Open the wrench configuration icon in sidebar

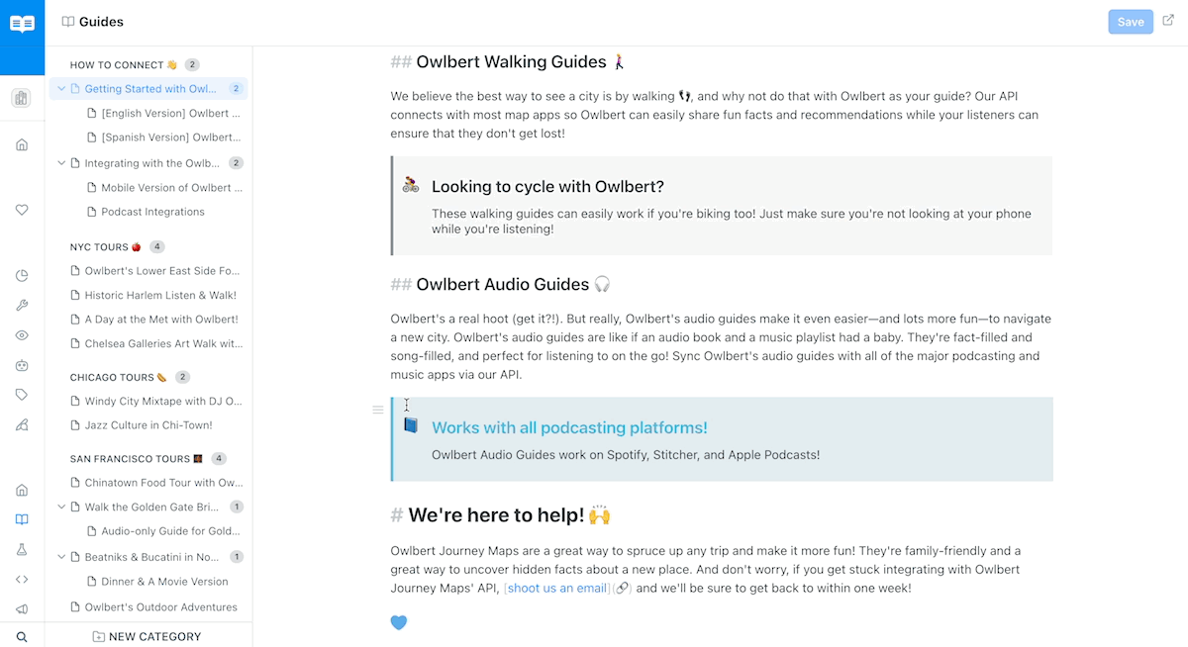point(22,306)
